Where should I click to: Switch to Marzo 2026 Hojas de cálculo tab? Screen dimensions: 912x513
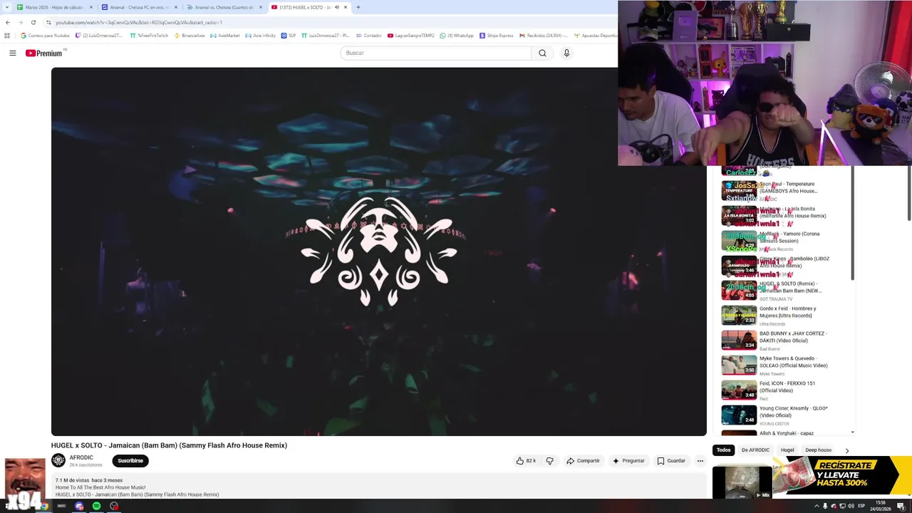tap(54, 7)
